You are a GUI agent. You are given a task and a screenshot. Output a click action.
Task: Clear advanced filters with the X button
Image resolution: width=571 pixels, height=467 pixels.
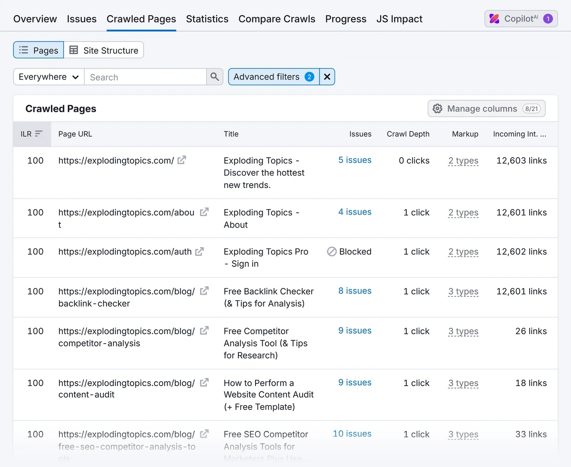point(327,77)
